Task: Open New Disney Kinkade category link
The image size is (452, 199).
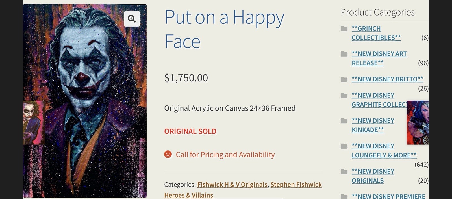Action: [373, 125]
